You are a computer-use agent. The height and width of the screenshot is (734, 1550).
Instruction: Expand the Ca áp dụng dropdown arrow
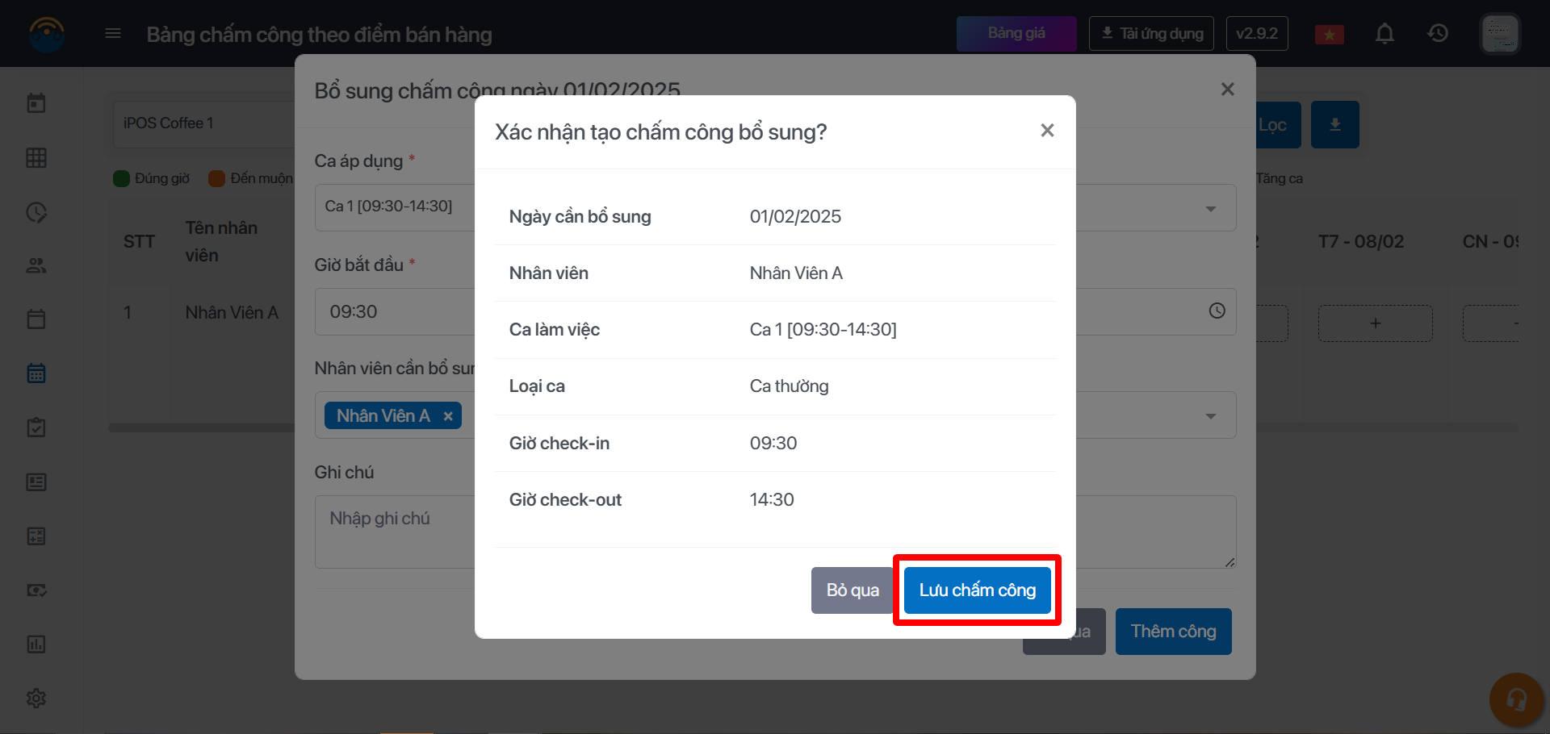(x=1210, y=209)
